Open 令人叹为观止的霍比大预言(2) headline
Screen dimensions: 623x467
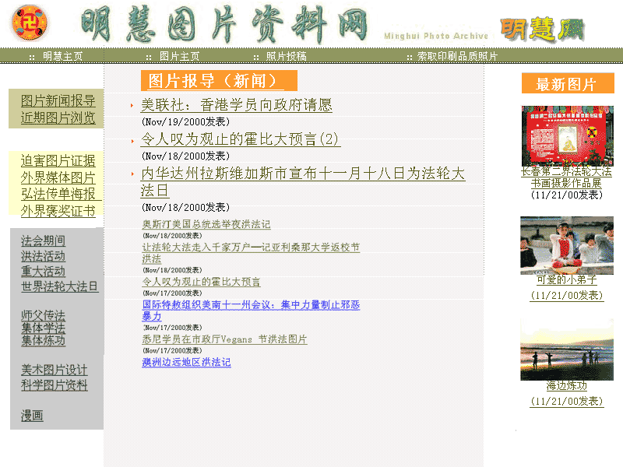tap(240, 139)
